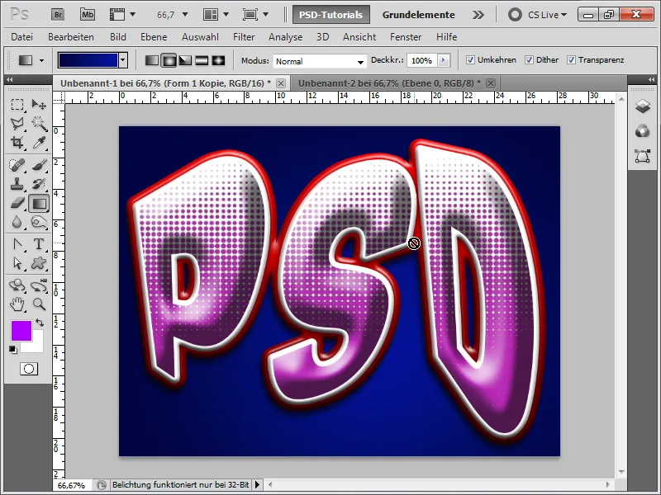Launch Mini Bridge
661x495 pixels.
(x=88, y=15)
